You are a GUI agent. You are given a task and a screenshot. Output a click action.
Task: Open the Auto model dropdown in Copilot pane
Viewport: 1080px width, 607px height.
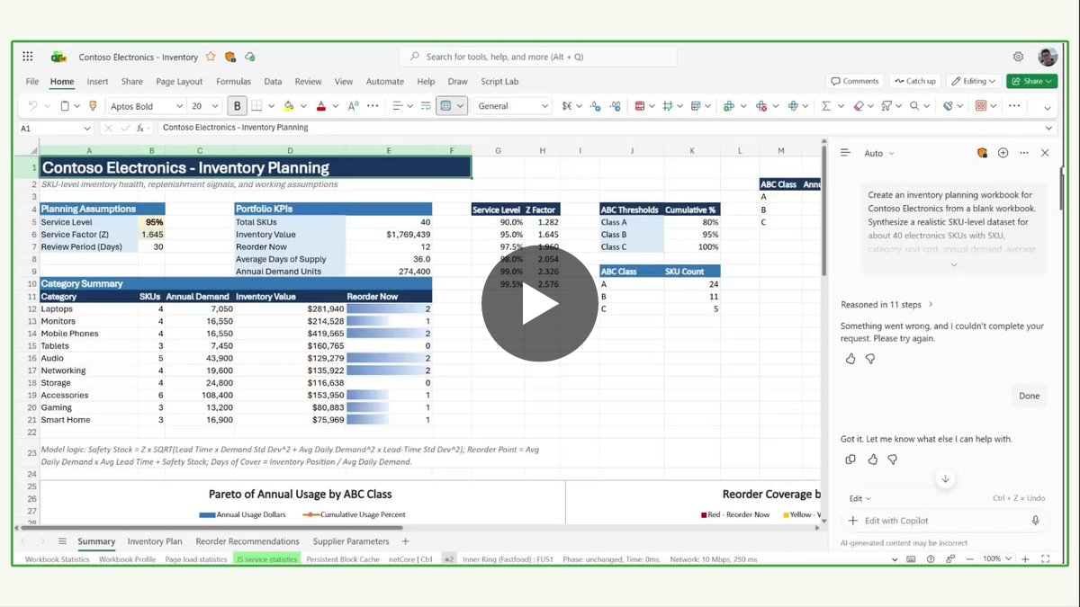point(879,153)
